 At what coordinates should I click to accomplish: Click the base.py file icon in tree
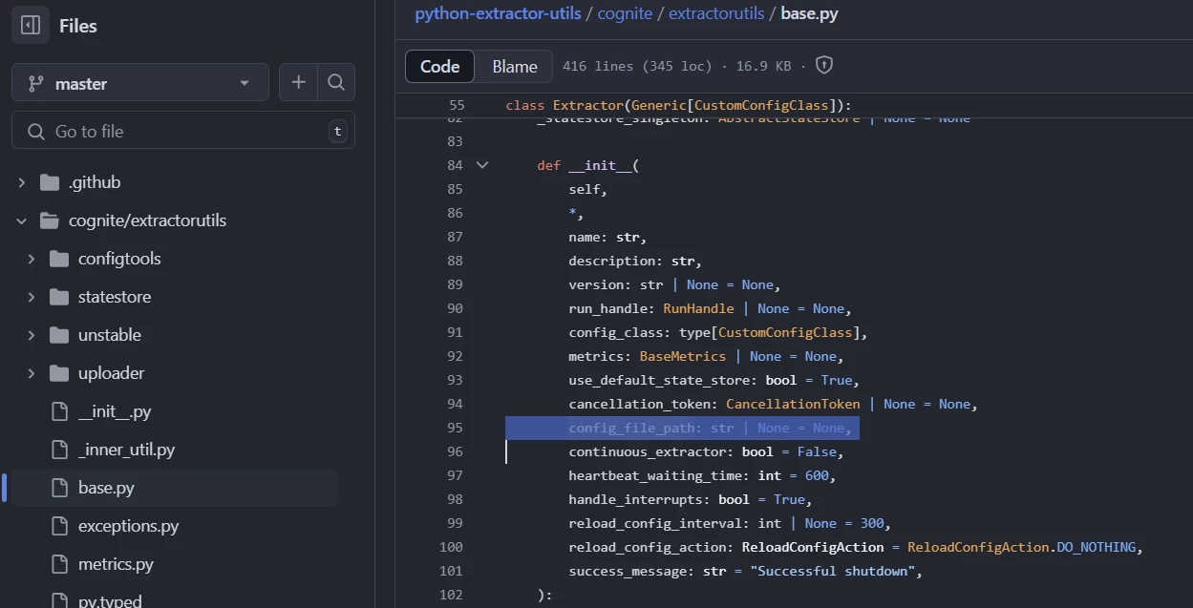(x=59, y=488)
